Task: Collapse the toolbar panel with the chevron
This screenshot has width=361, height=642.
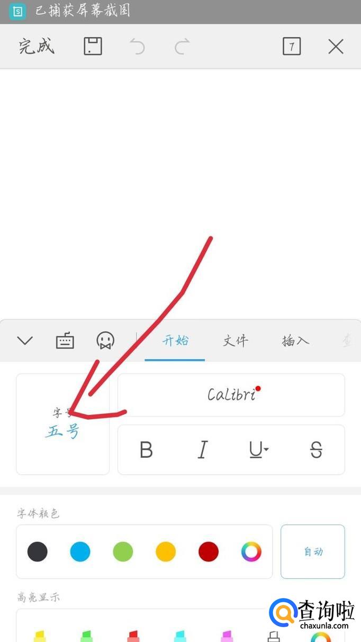Action: pyautogui.click(x=25, y=341)
